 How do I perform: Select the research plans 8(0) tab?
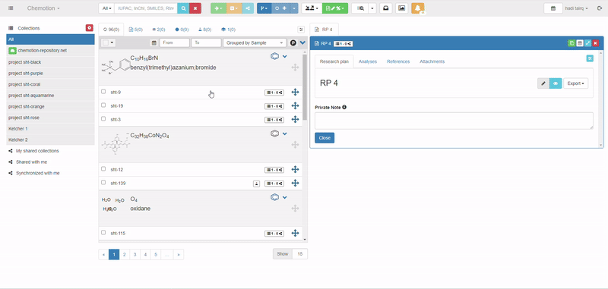coord(204,30)
